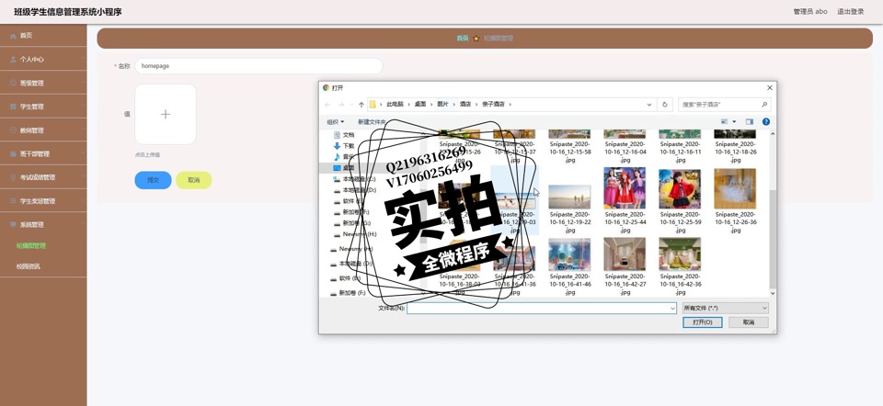Screen dimensions: 883x406
Task: Open the 下载 folder in navigation pane
Action: (349, 146)
